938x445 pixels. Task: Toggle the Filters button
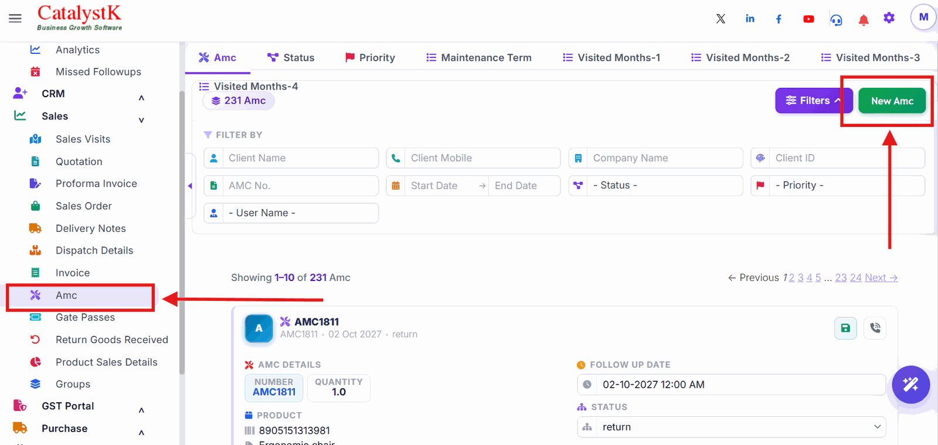pyautogui.click(x=813, y=101)
